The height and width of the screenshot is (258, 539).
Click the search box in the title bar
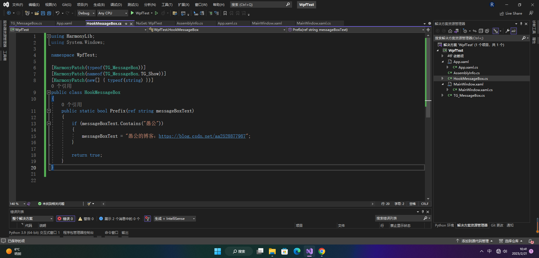click(x=261, y=5)
